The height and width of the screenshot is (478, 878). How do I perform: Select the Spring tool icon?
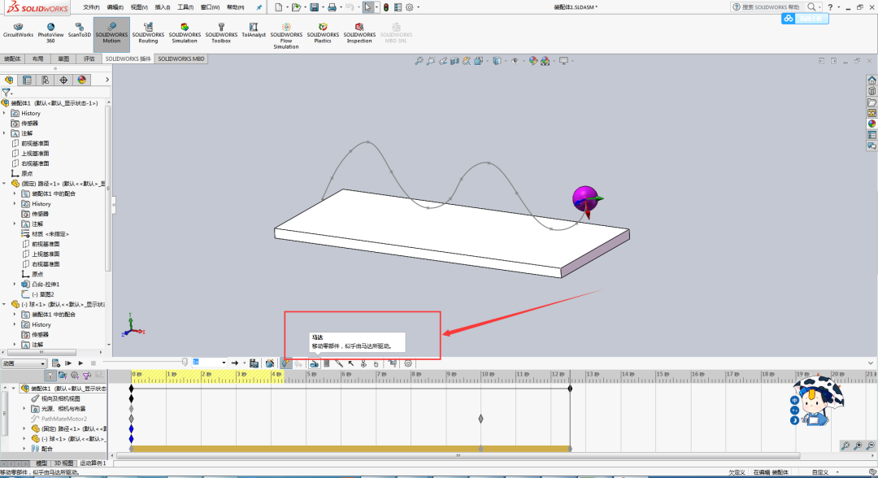pyautogui.click(x=326, y=363)
